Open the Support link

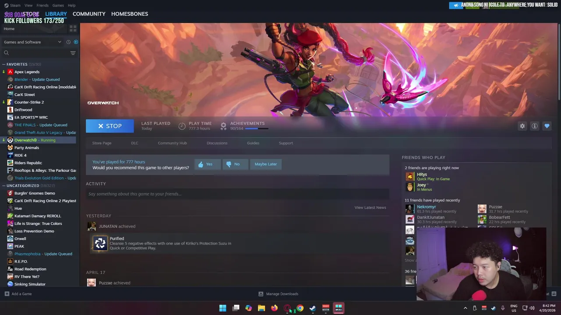tap(286, 143)
